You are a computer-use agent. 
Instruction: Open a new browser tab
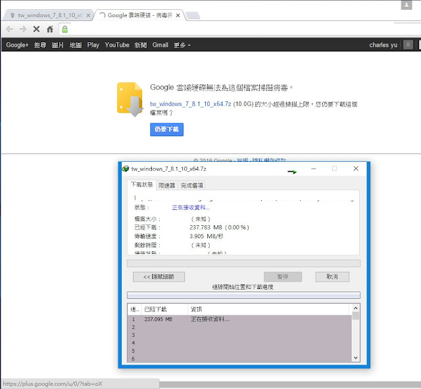tap(193, 15)
